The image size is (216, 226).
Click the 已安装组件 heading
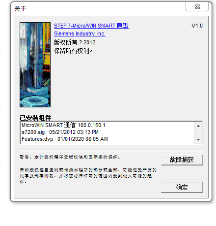point(35,118)
